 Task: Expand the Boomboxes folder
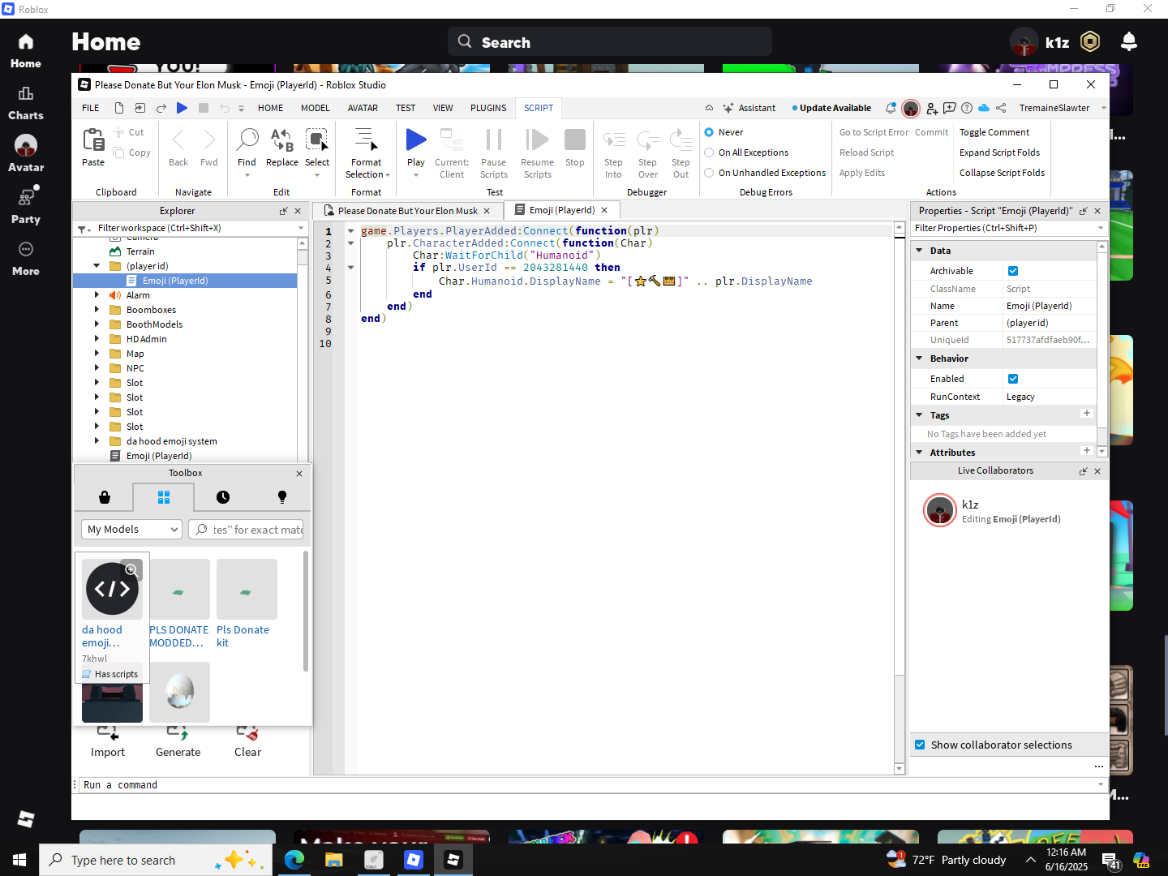click(97, 310)
